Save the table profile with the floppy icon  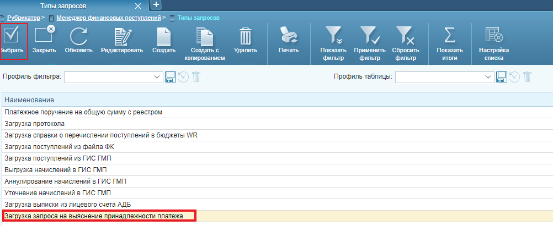point(502,77)
